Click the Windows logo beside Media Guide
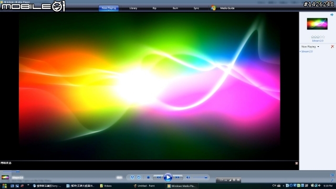This screenshot has width=336, height=189. 213,8
